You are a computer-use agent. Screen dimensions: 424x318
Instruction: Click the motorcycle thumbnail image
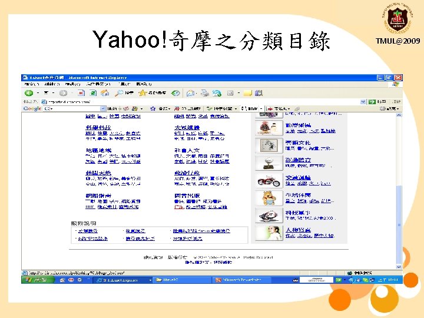(269, 180)
